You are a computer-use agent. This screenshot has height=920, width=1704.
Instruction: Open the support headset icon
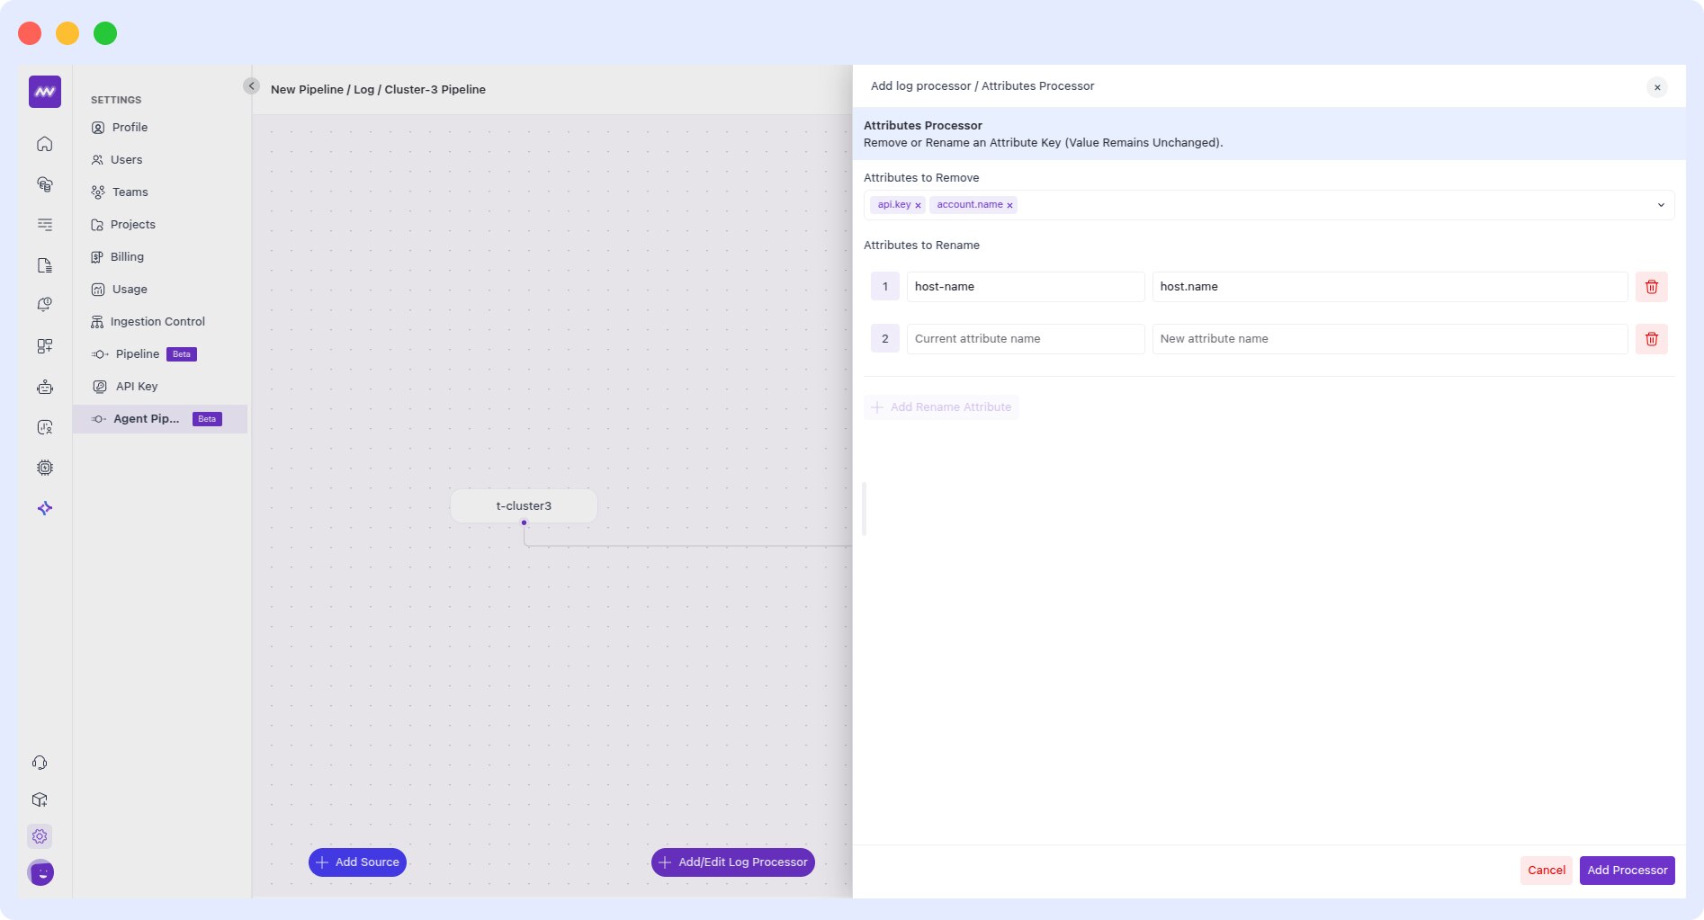tap(40, 763)
